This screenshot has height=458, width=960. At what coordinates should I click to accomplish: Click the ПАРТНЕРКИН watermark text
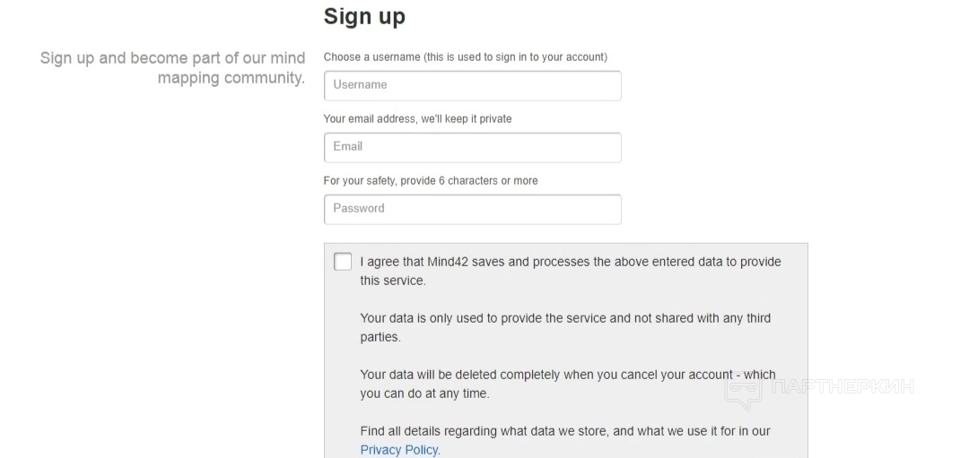pyautogui.click(x=842, y=387)
